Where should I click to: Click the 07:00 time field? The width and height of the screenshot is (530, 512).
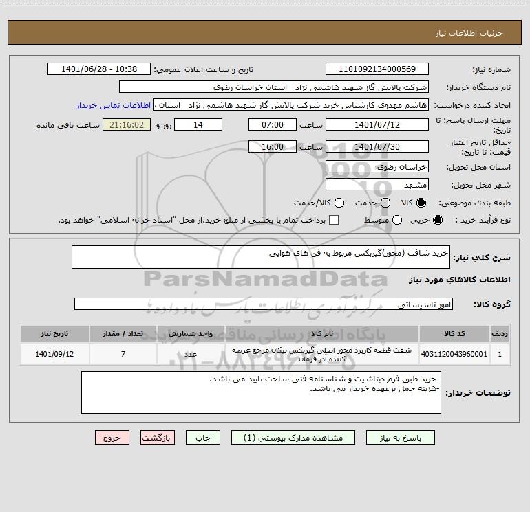(x=273, y=124)
